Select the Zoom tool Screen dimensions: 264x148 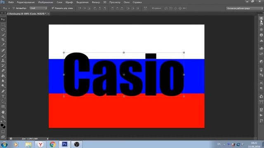point(3,117)
